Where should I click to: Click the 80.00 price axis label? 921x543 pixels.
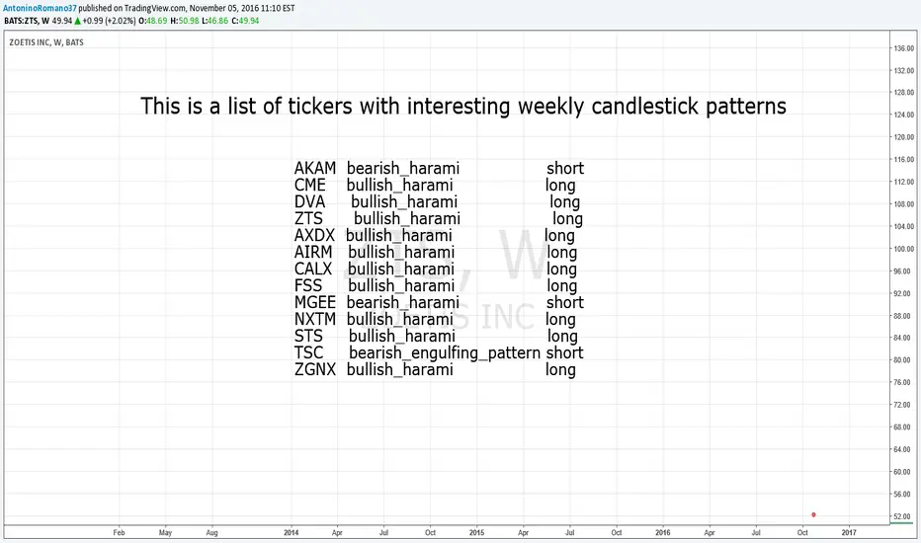(x=904, y=360)
